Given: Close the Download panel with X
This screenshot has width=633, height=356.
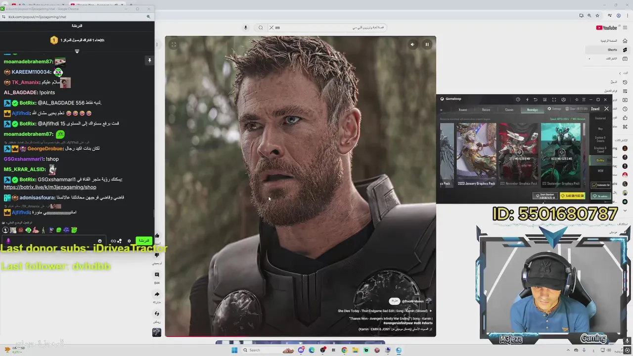Looking at the screenshot, I should 606,109.
